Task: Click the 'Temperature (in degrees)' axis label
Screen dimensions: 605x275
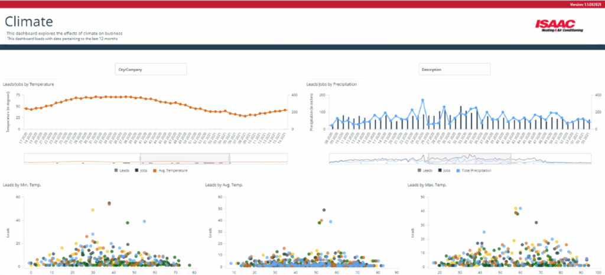Action: click(x=7, y=113)
